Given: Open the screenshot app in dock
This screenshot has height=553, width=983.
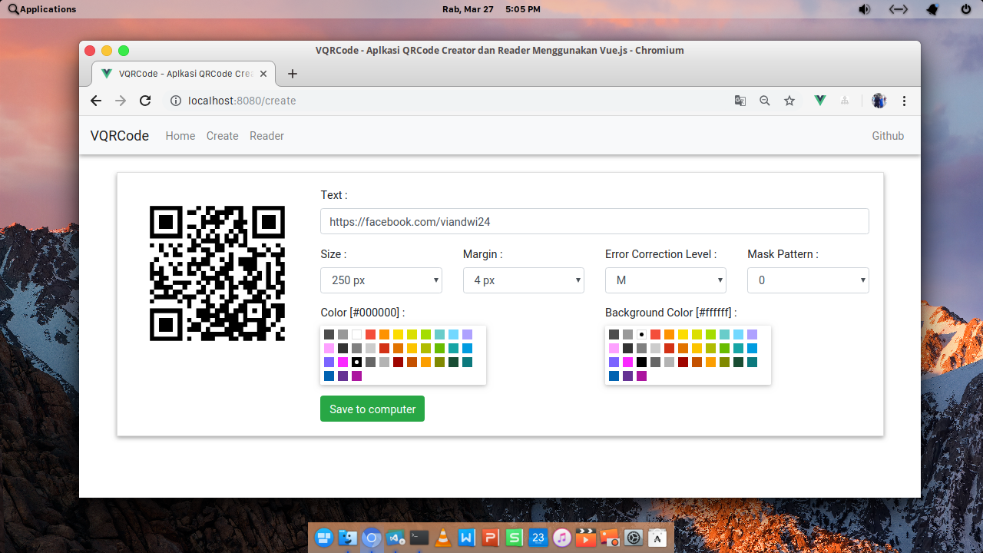Looking at the screenshot, I should 610,538.
